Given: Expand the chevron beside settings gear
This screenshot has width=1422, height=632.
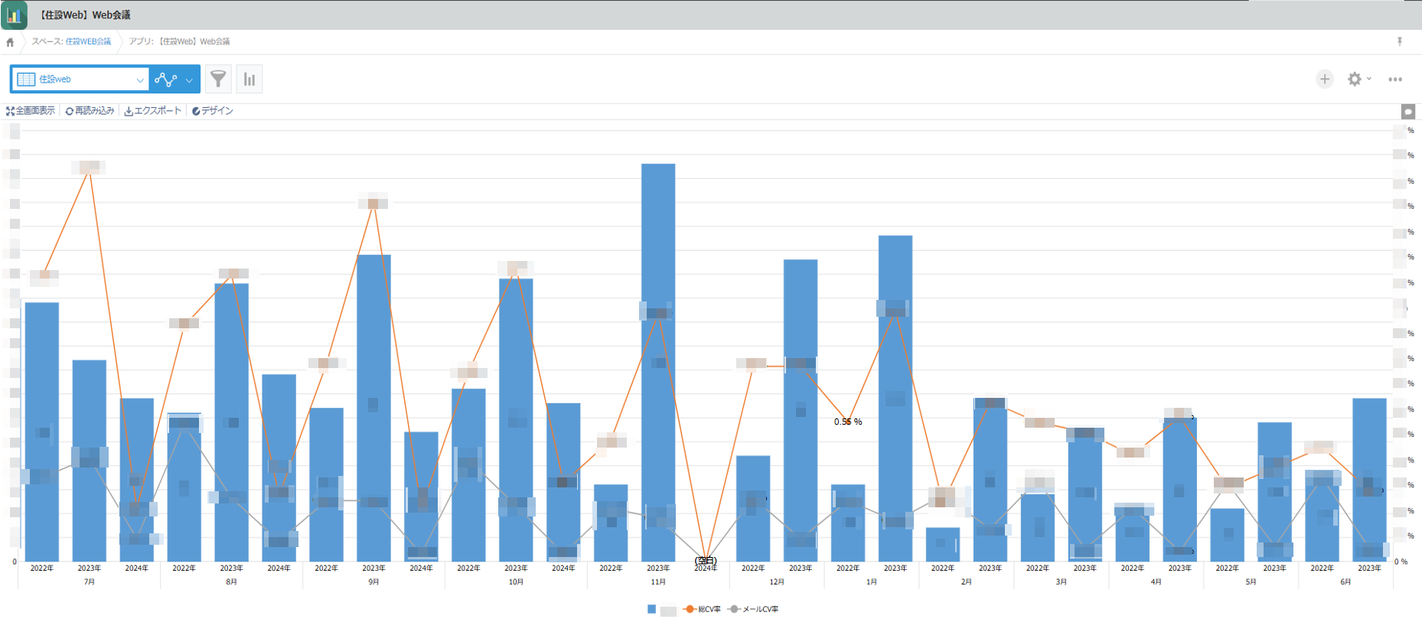Looking at the screenshot, I should coord(1369,78).
